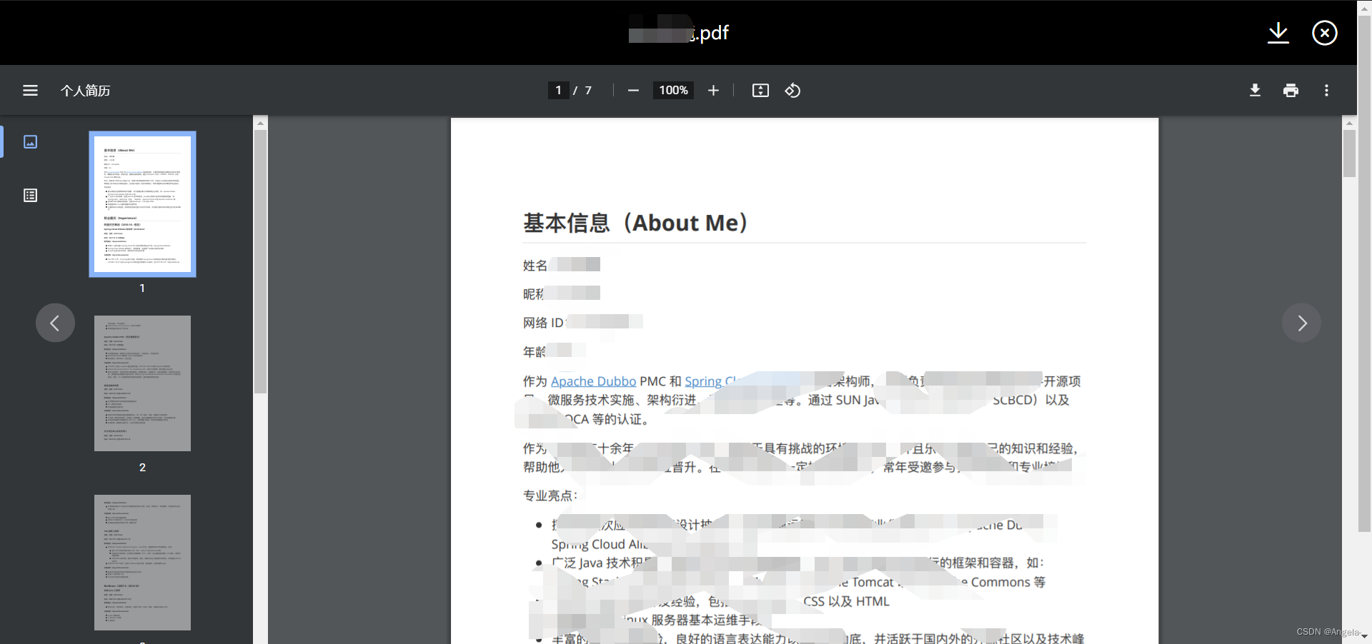This screenshot has height=644, width=1372.
Task: Rotate the document counterclockwise
Action: click(792, 91)
